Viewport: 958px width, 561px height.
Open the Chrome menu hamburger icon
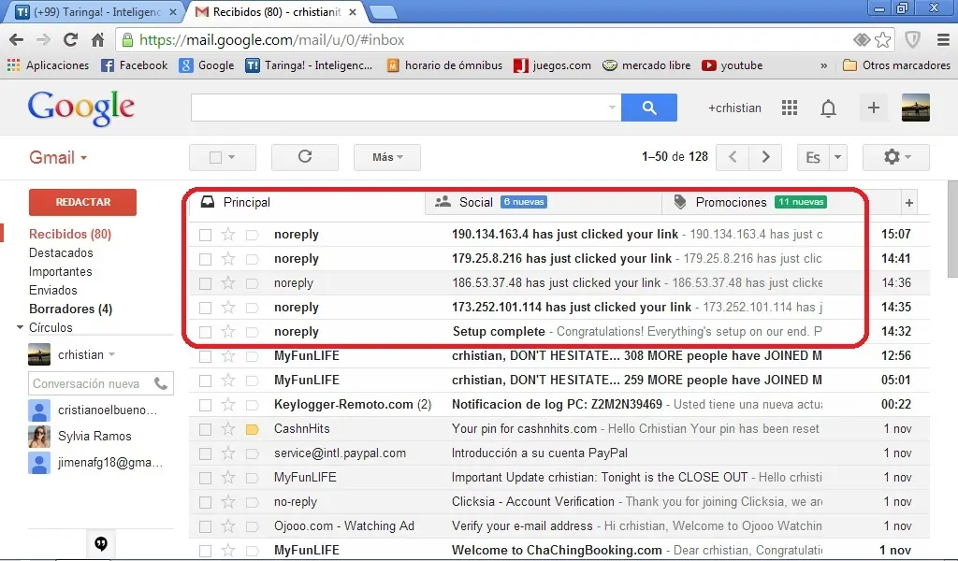(x=943, y=40)
